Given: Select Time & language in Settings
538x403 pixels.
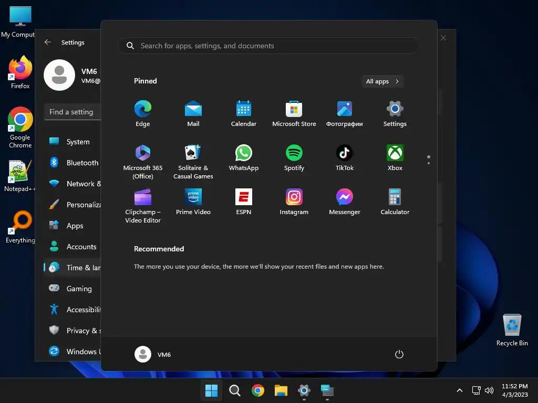Looking at the screenshot, I should point(73,268).
